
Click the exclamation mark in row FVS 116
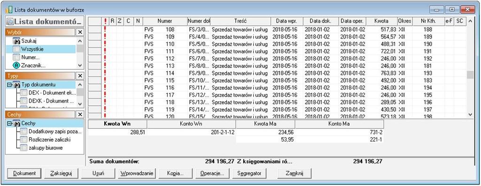(x=105, y=88)
